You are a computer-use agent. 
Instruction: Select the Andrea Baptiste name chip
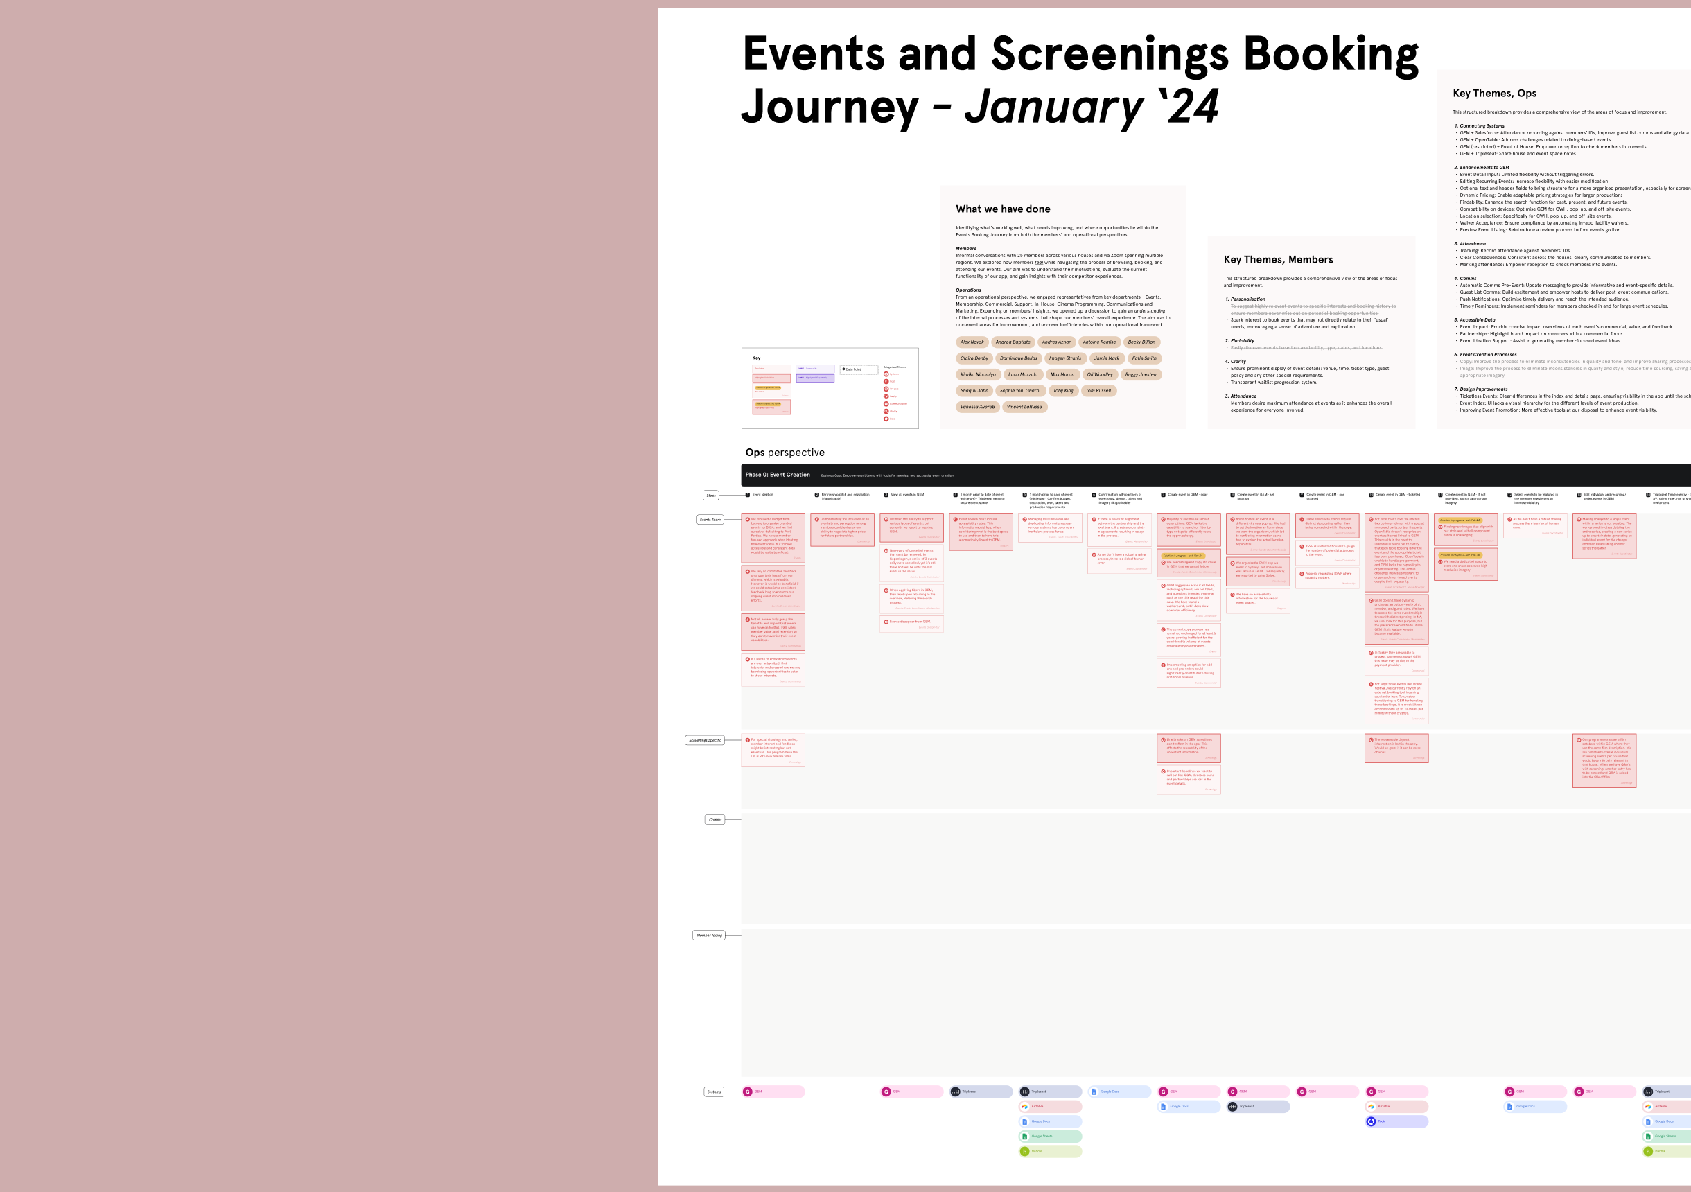[1013, 342]
